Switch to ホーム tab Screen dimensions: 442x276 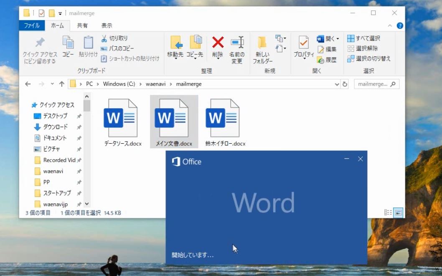58,25
